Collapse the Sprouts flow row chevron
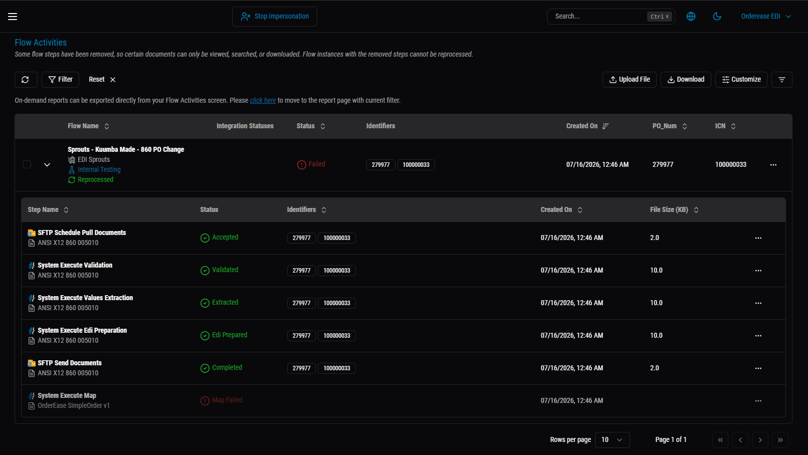Viewport: 808px width, 455px height. pyautogui.click(x=47, y=164)
